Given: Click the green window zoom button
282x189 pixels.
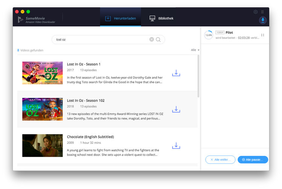Looking at the screenshot, I should (28, 12).
